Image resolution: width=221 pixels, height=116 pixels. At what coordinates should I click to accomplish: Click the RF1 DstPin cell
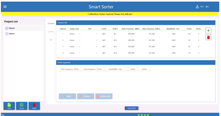[x=115, y=34]
